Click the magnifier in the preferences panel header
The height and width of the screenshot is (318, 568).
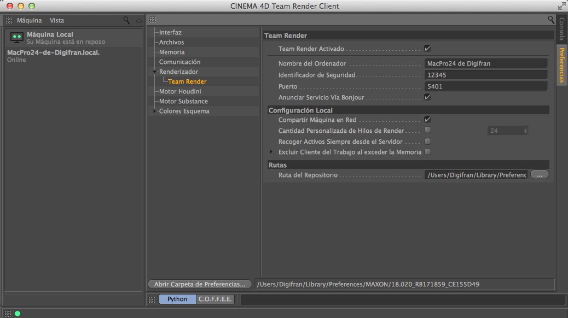pos(551,20)
